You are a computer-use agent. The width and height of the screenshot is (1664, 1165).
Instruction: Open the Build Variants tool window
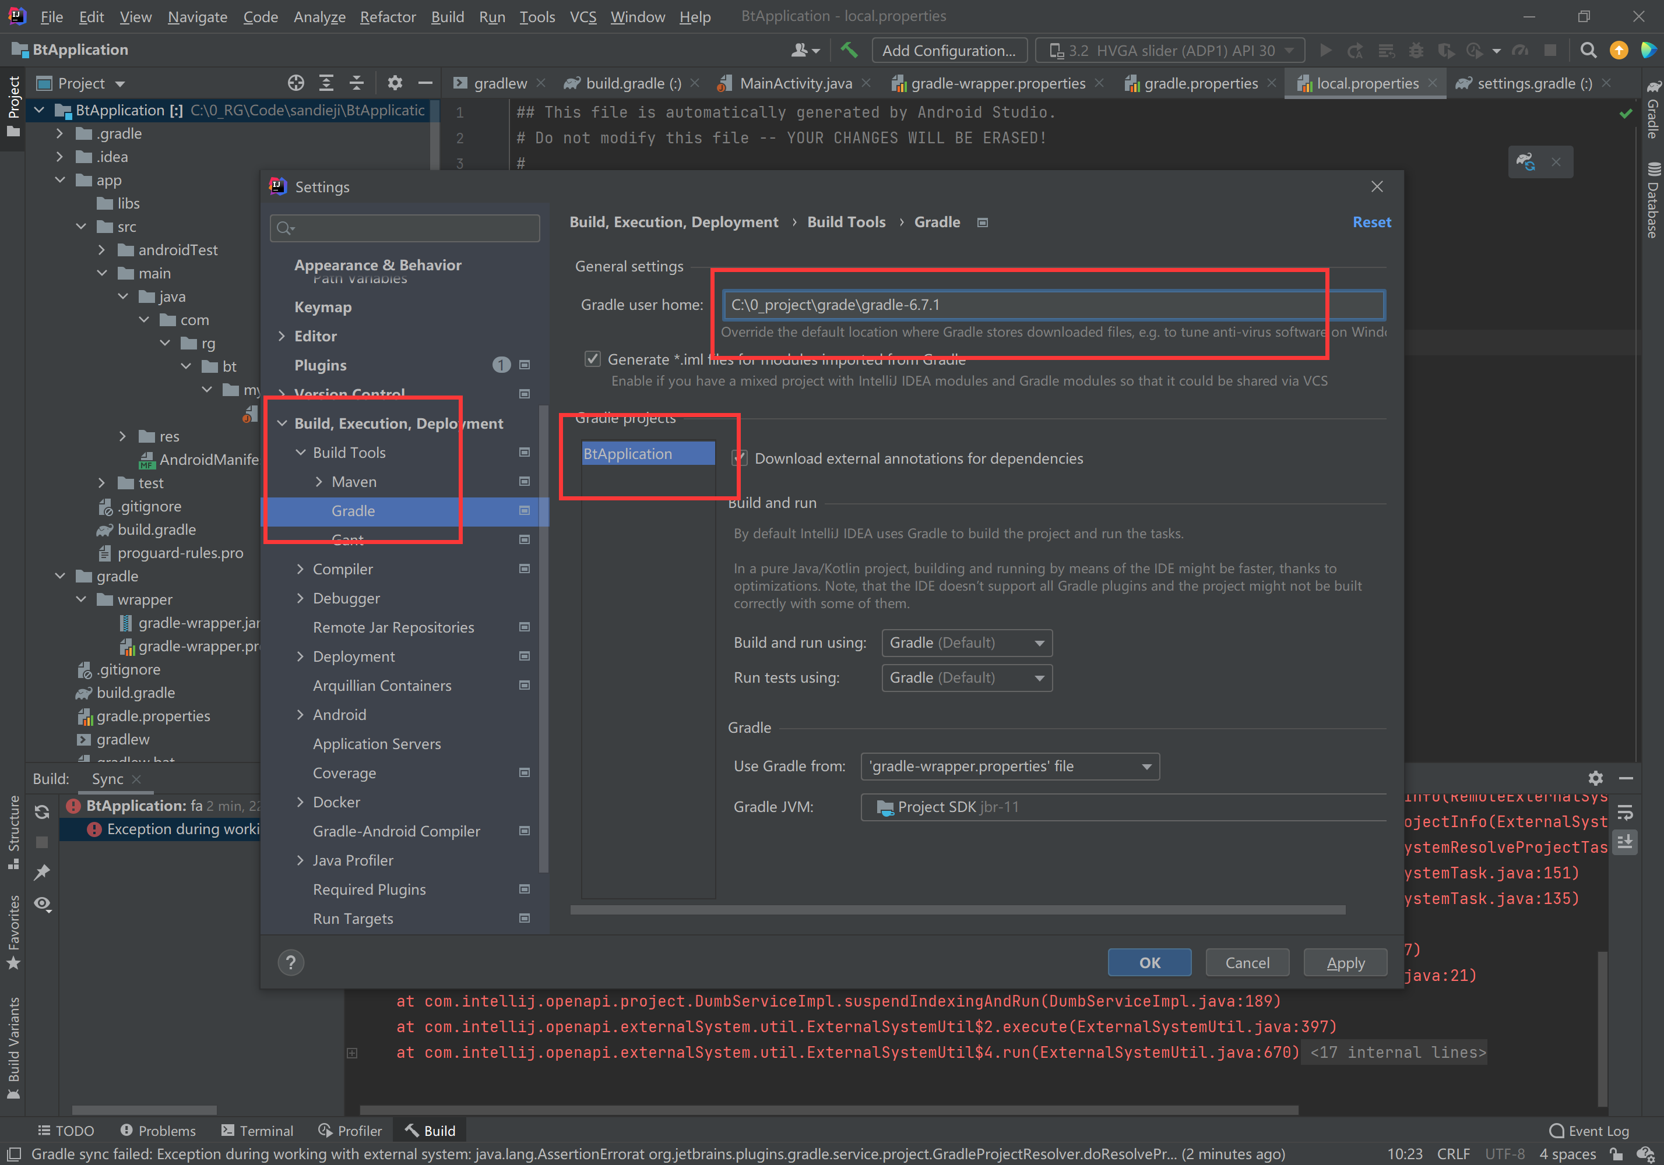point(13,1048)
